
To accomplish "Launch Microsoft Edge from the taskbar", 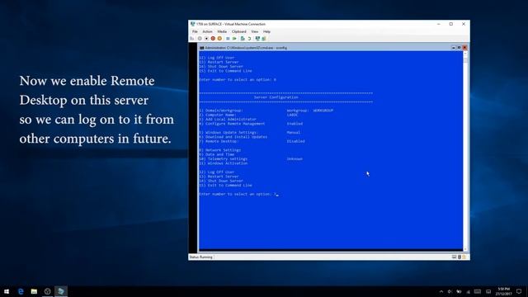I will pos(21,291).
